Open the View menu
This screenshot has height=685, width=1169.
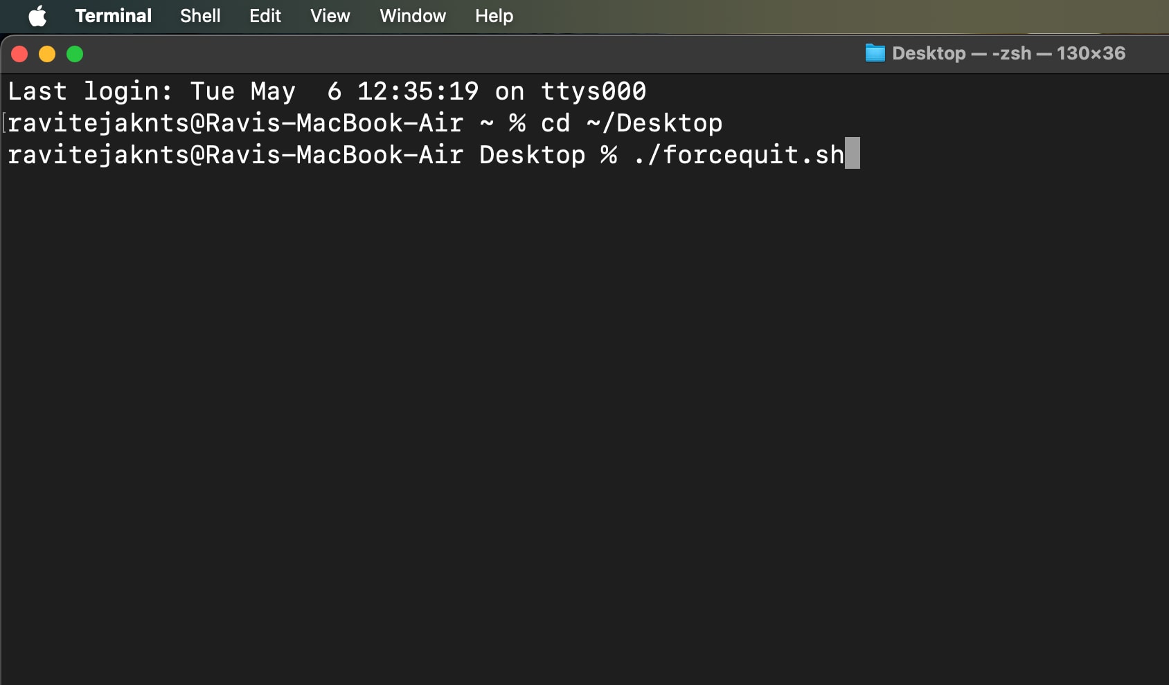[x=330, y=16]
